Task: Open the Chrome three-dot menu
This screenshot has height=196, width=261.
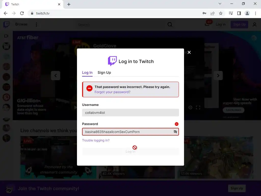Action: click(x=255, y=13)
